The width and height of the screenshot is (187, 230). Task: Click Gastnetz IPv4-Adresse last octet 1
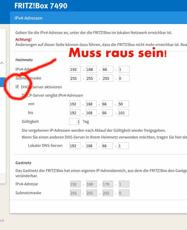pyautogui.click(x=124, y=184)
